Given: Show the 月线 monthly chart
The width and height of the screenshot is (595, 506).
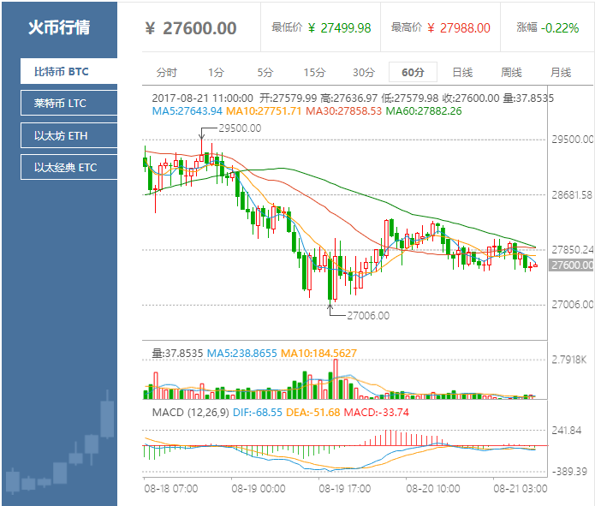Looking at the screenshot, I should [561, 72].
